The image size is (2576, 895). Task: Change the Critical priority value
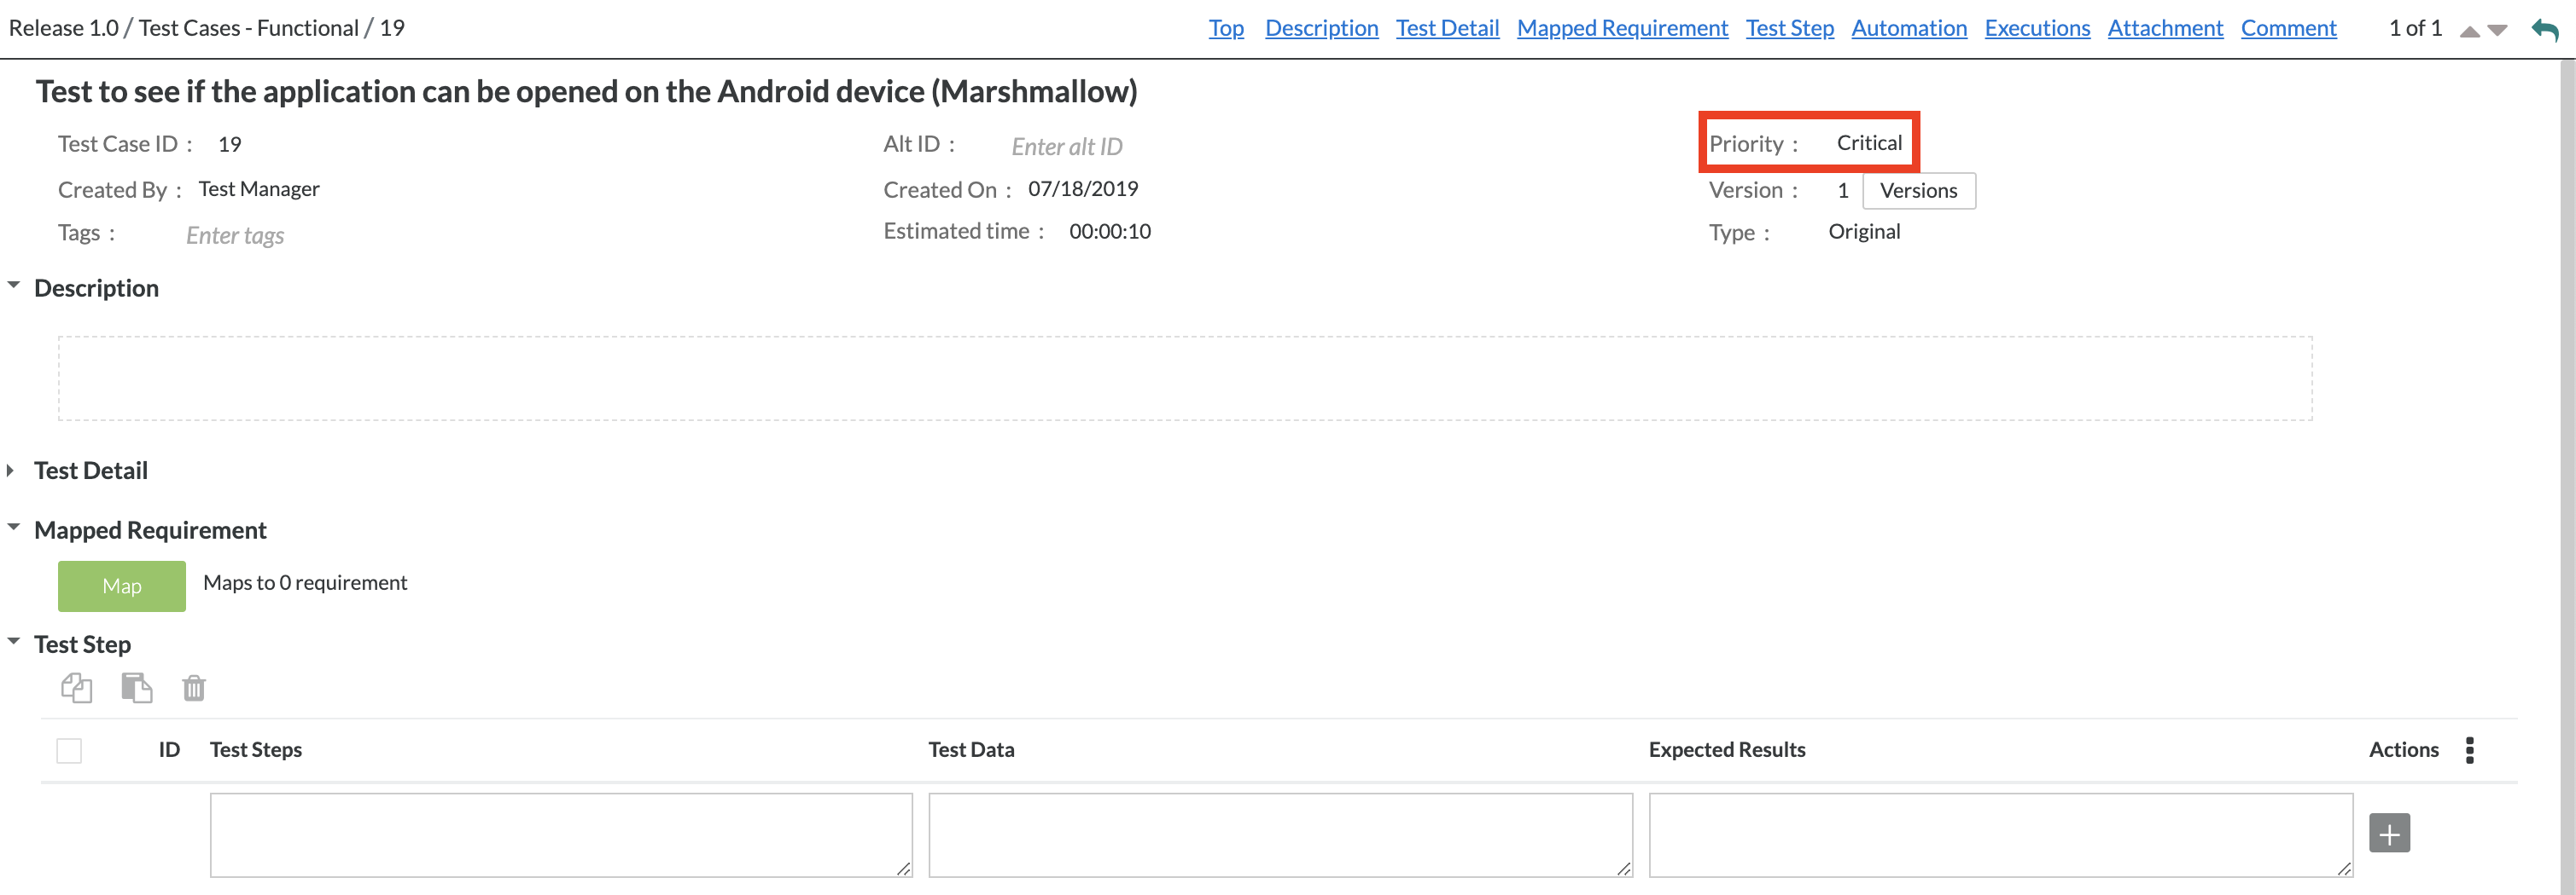1868,143
